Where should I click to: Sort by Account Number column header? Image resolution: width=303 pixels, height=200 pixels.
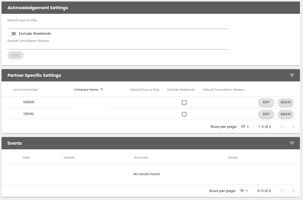click(25, 90)
